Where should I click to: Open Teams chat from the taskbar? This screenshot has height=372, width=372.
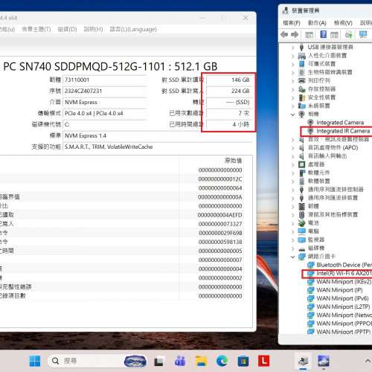coord(180,361)
